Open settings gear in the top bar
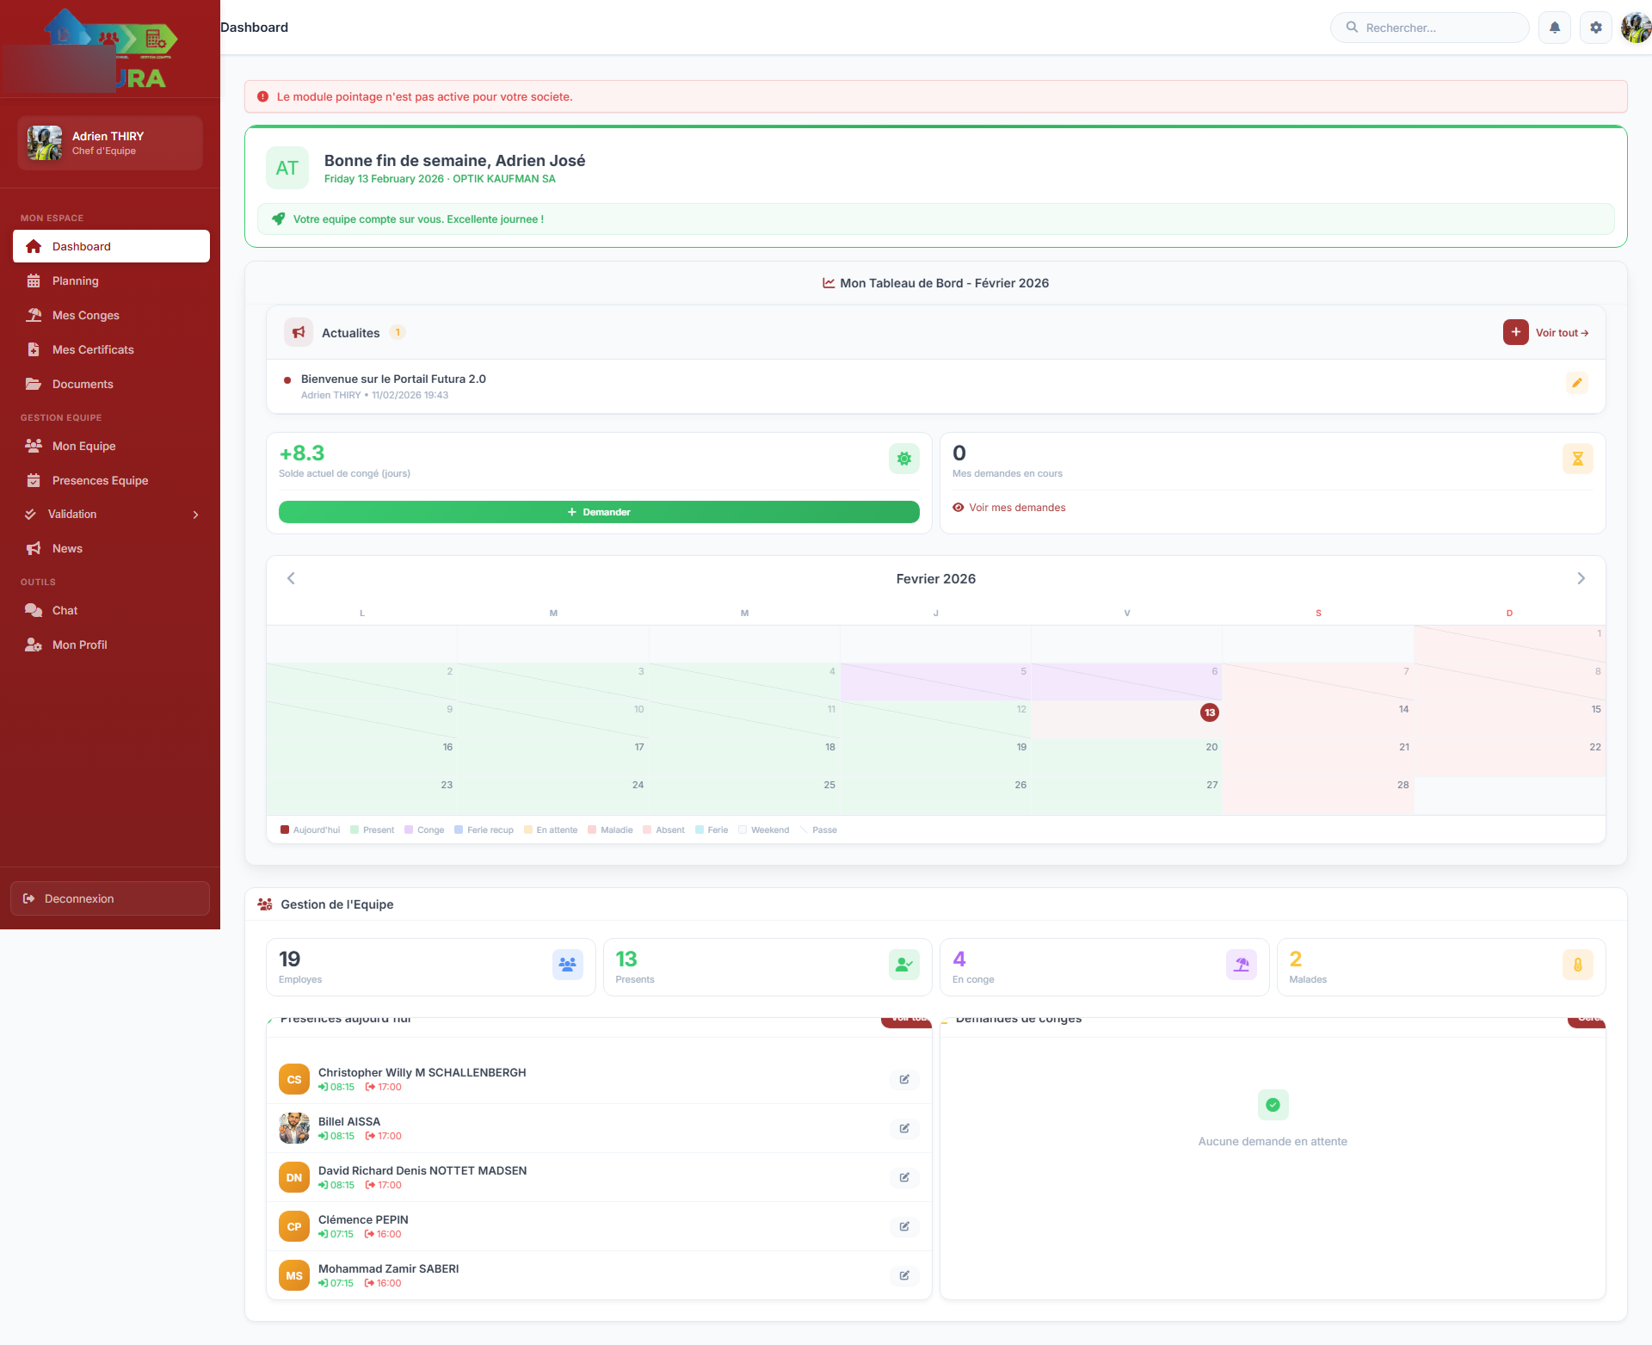The image size is (1652, 1345). [1595, 28]
